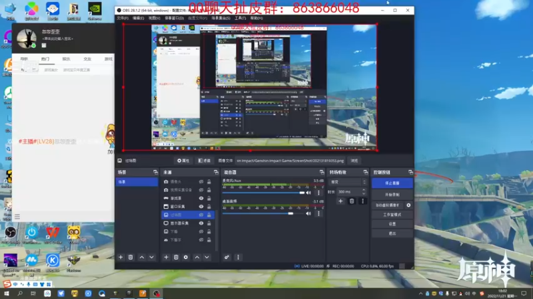Open source Properties button above docks
533x299 pixels.
tap(183, 161)
